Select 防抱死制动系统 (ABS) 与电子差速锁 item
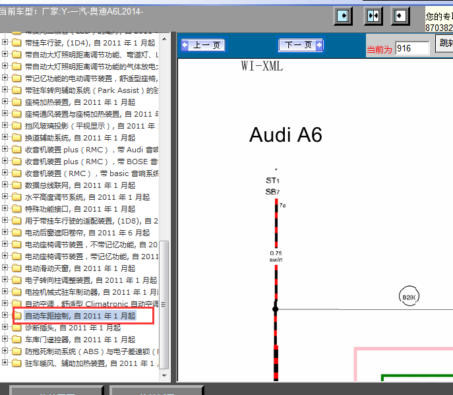This screenshot has width=453, height=395. (x=92, y=351)
